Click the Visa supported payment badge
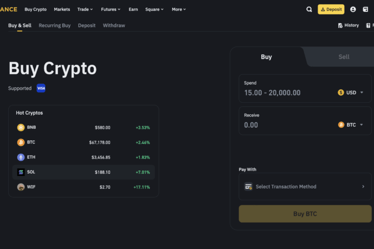Screen dimensions: 374x249 point(41,88)
